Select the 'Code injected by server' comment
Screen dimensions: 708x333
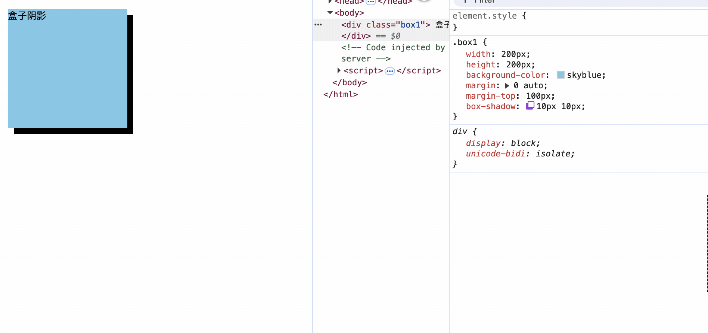393,53
